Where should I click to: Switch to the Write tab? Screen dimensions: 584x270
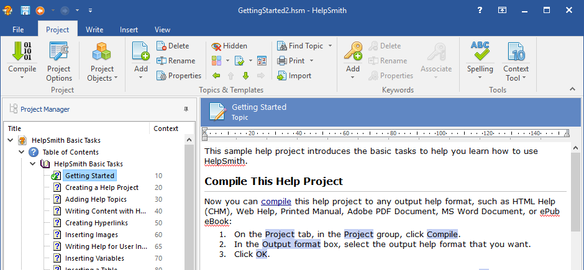point(94,30)
